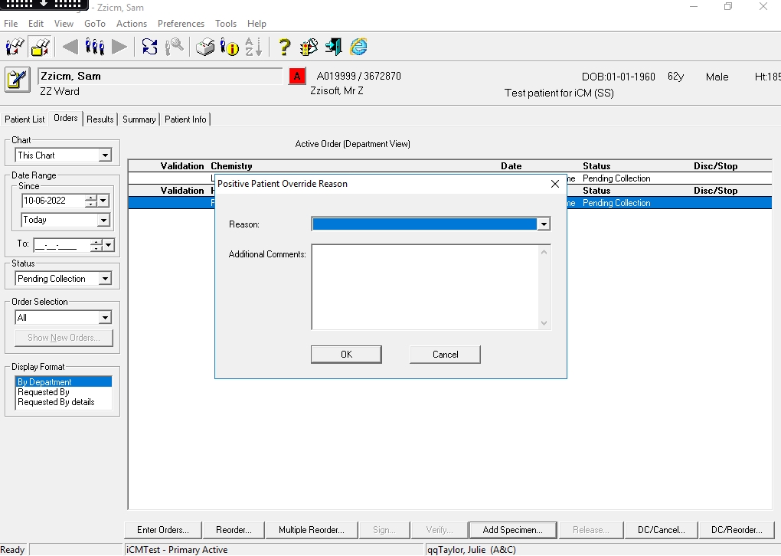Image resolution: width=781 pixels, height=556 pixels.
Task: Open the View menu
Action: coord(64,24)
